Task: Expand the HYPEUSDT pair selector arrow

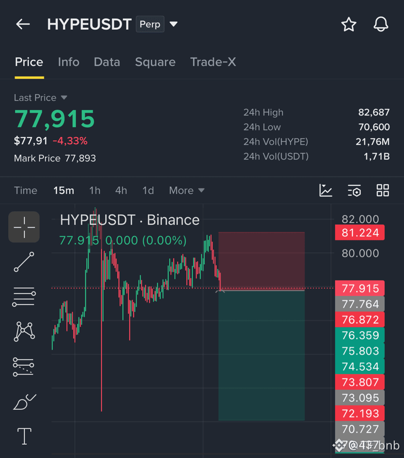Action: click(x=174, y=24)
